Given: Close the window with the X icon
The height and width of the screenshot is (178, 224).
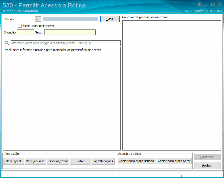Looking at the screenshot, I should click(220, 4).
